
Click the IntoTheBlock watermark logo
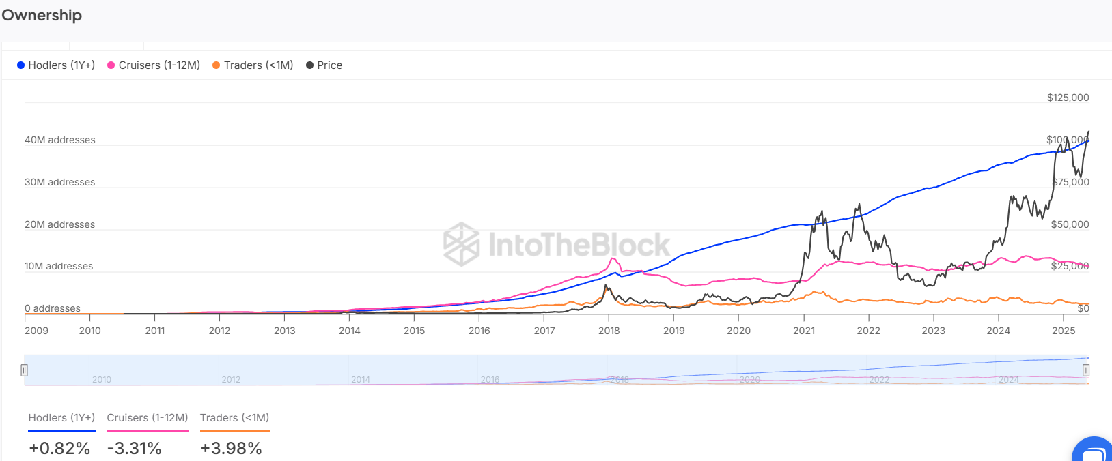click(557, 244)
